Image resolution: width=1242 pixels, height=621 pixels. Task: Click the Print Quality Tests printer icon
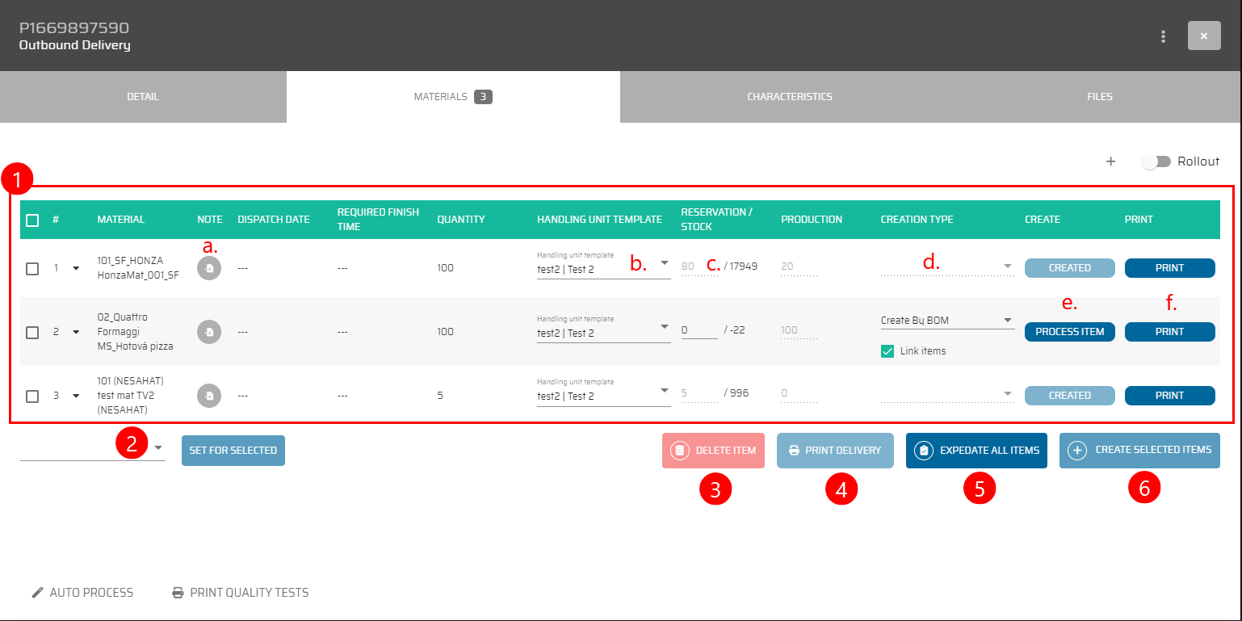coord(178,593)
